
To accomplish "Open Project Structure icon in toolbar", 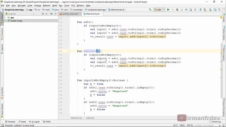I will click(215, 10).
